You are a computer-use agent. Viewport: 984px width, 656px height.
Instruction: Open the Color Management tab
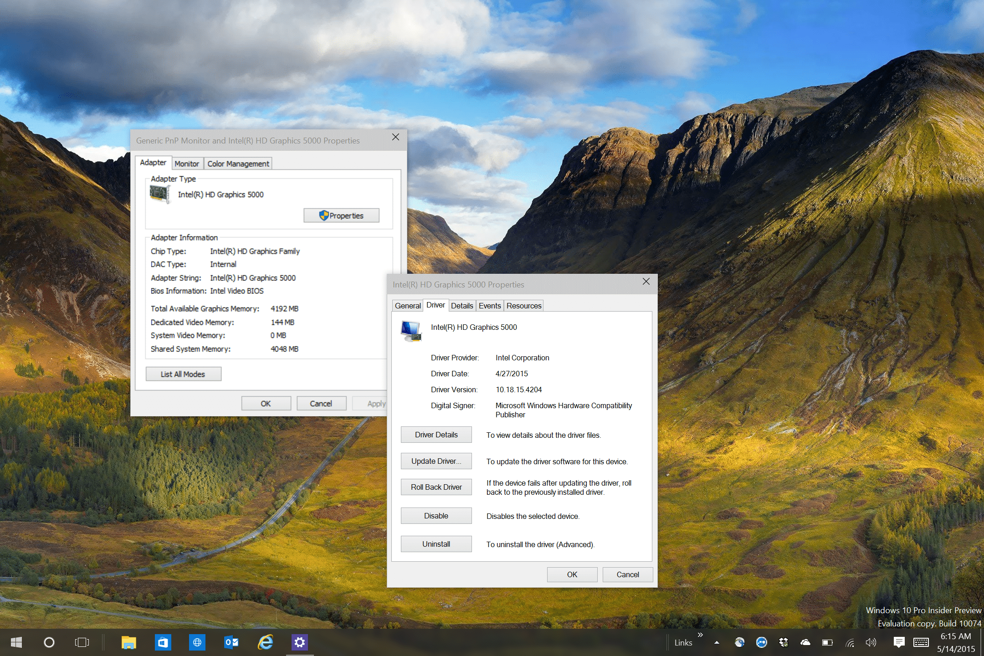(x=238, y=164)
